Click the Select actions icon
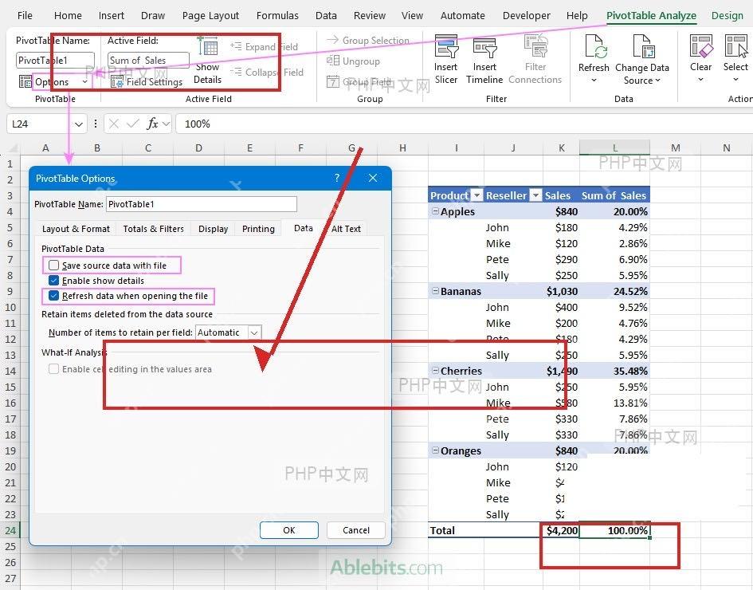This screenshot has width=753, height=590. tap(735, 46)
